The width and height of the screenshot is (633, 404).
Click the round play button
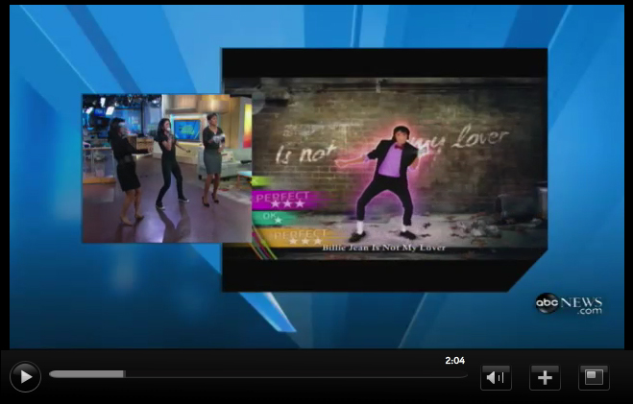click(x=25, y=376)
